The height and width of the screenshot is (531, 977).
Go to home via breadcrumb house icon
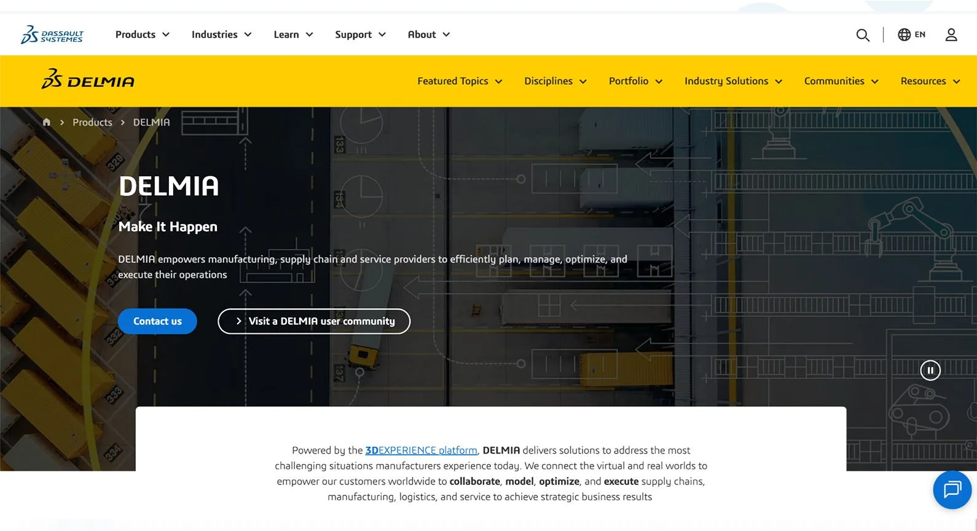[x=46, y=122]
